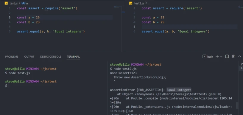Screen dimensions: 243x115
Task: Click empty line 5 in test2.js
Action: tap(189, 27)
